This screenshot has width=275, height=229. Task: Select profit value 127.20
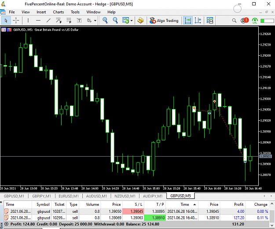click(x=239, y=218)
